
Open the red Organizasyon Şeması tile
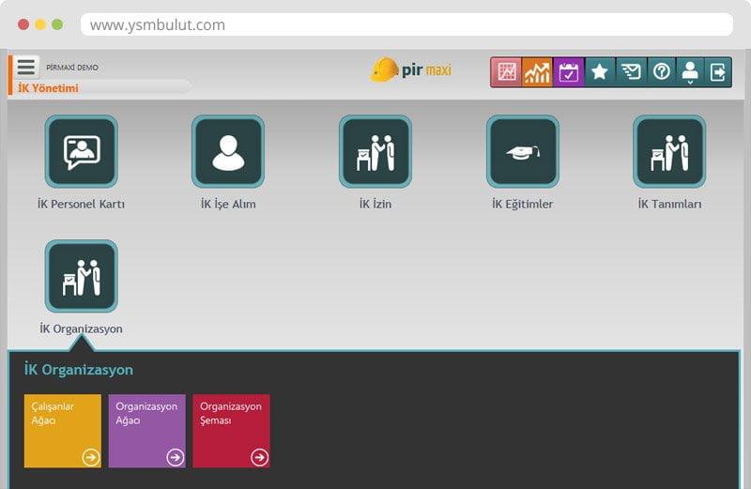231,431
